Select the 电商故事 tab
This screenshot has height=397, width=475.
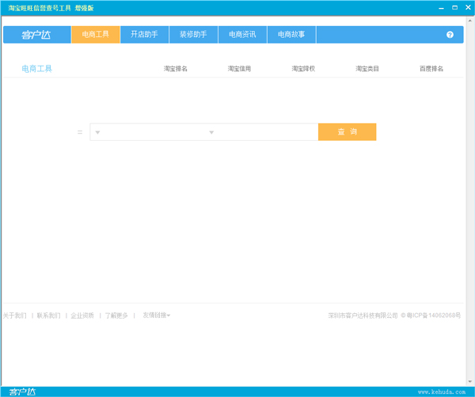coord(291,35)
